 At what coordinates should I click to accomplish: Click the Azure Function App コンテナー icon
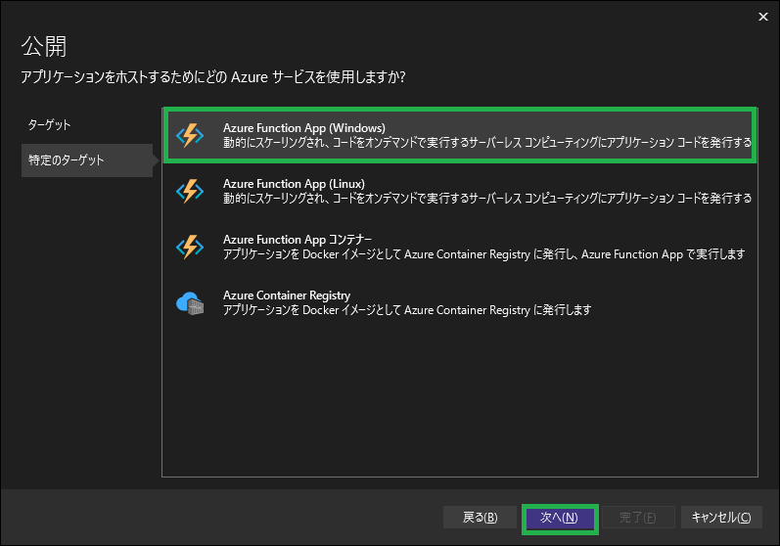click(x=189, y=247)
